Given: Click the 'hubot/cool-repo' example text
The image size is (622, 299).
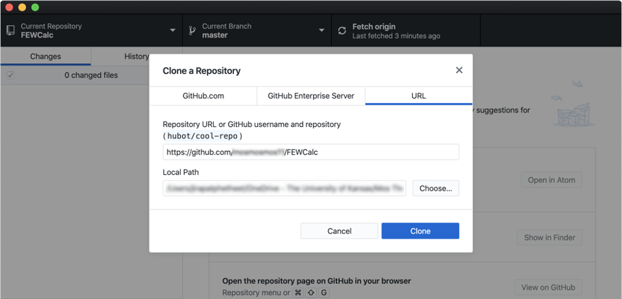Looking at the screenshot, I should tap(202, 136).
